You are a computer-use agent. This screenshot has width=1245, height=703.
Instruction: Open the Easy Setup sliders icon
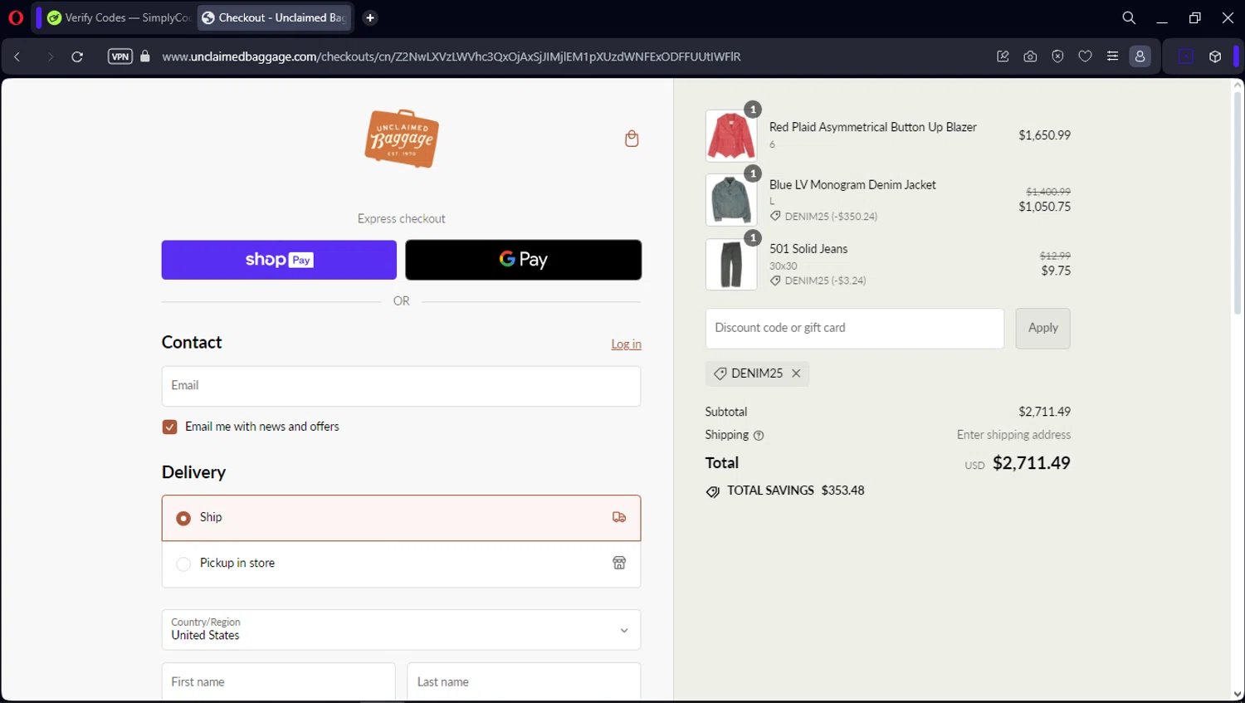point(1112,56)
